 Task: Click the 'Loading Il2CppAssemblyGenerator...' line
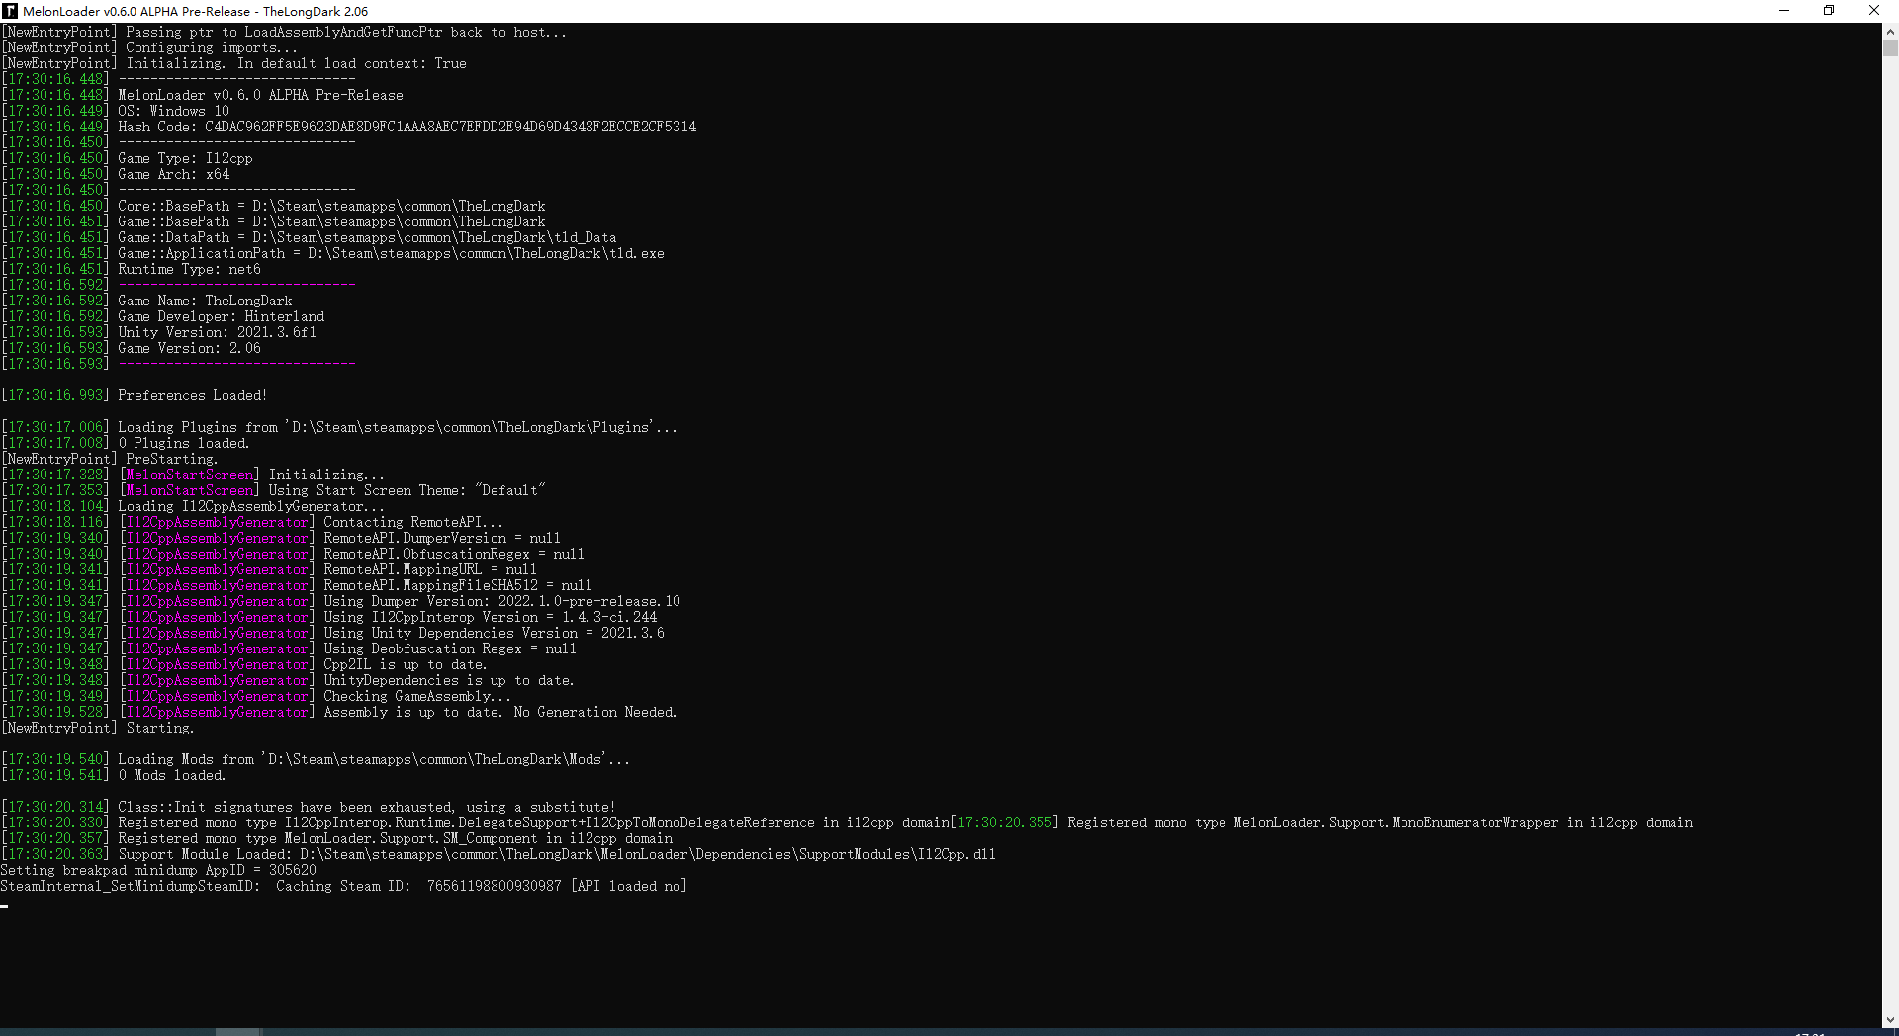tap(194, 506)
